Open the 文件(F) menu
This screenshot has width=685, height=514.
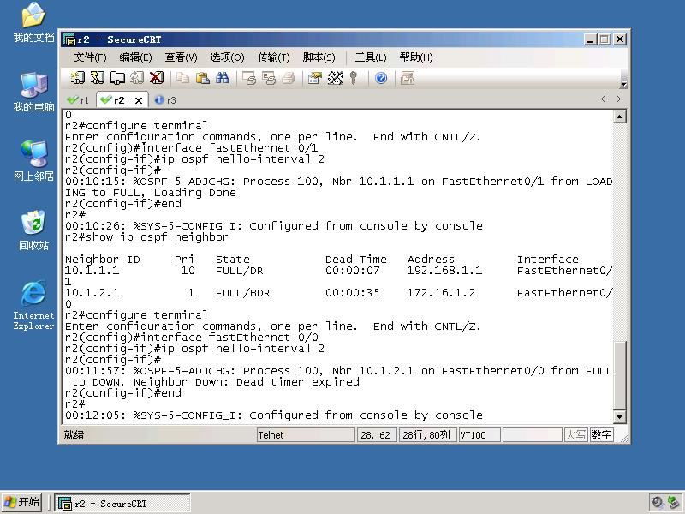pos(90,57)
